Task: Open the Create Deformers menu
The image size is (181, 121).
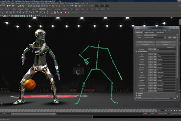Action: (45, 3)
